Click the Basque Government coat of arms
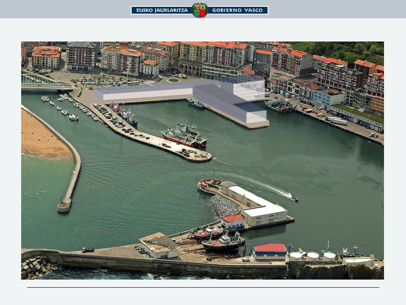 point(200,10)
